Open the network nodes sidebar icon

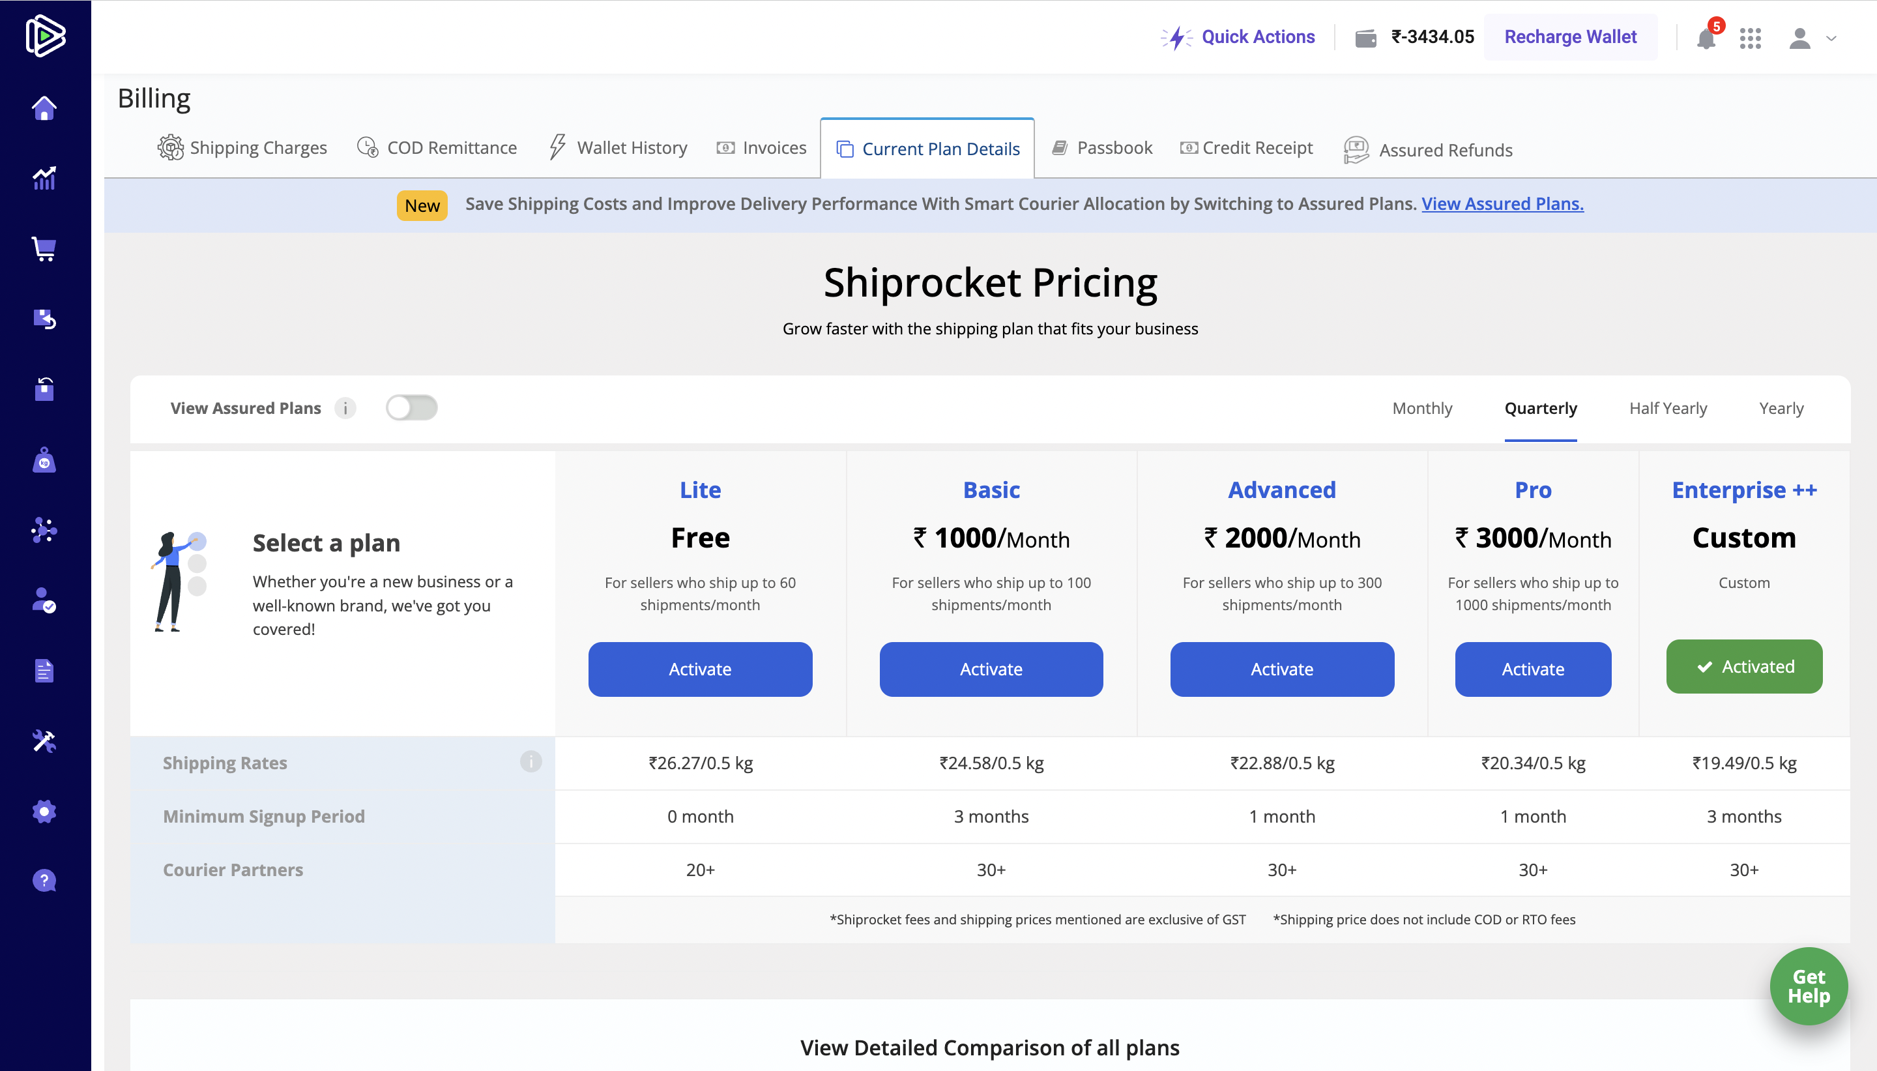[44, 529]
